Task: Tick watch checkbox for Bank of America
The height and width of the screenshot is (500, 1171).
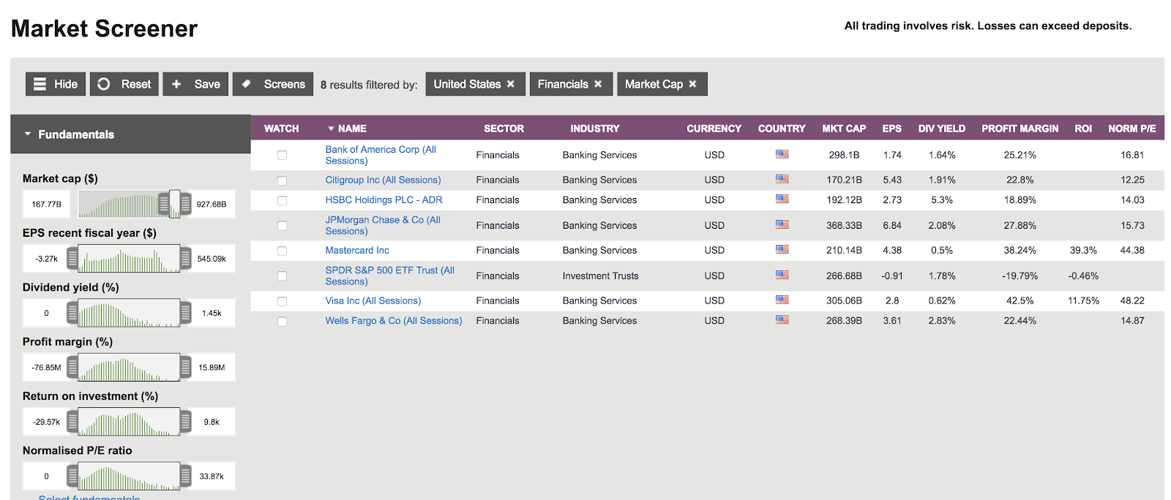Action: click(282, 155)
